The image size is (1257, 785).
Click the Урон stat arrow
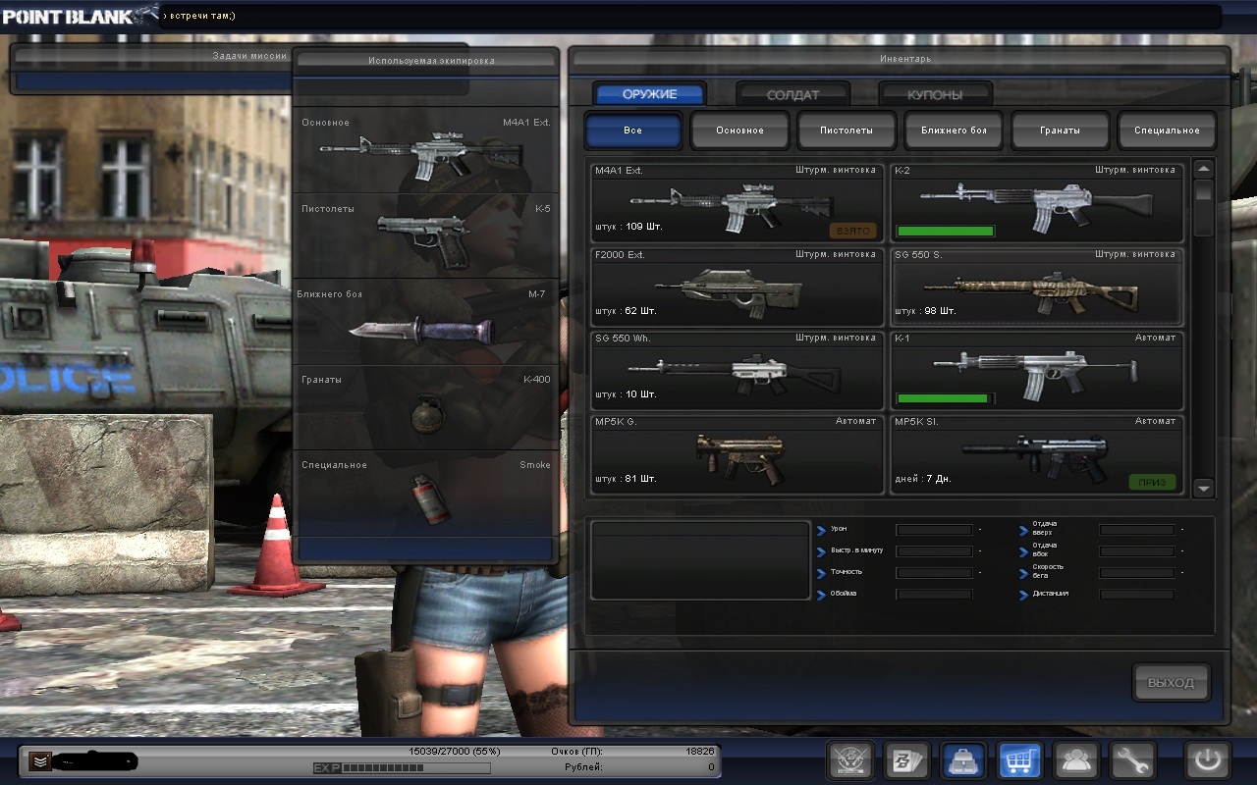(x=821, y=531)
